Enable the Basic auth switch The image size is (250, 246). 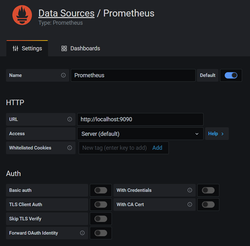click(x=100, y=190)
